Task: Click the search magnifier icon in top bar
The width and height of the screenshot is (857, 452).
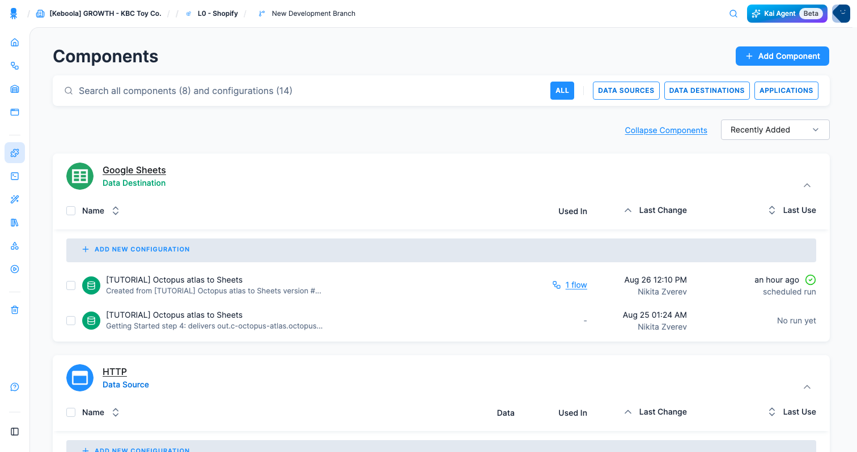Action: (733, 14)
